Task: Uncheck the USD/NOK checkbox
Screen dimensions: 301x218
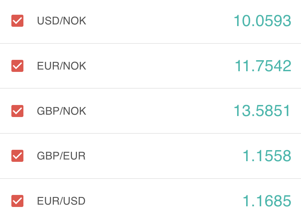Action: 17,21
